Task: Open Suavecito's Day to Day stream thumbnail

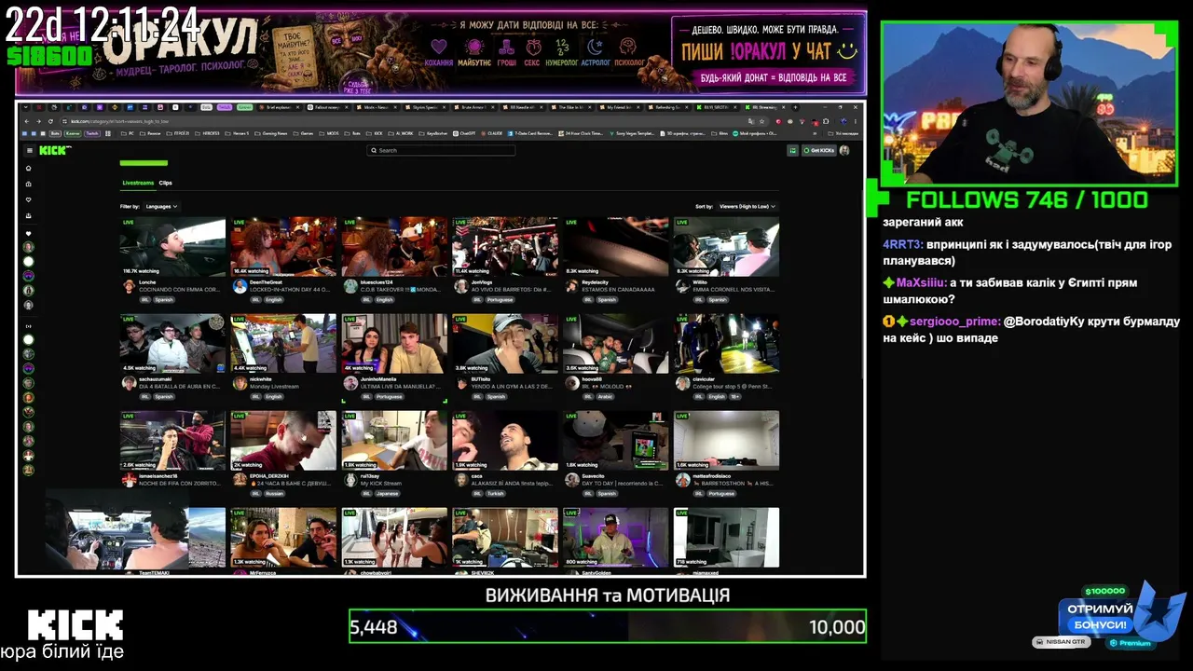Action: point(615,441)
